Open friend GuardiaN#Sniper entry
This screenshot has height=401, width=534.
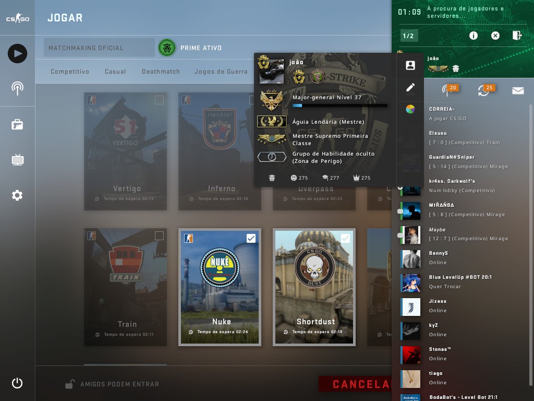coord(463,162)
